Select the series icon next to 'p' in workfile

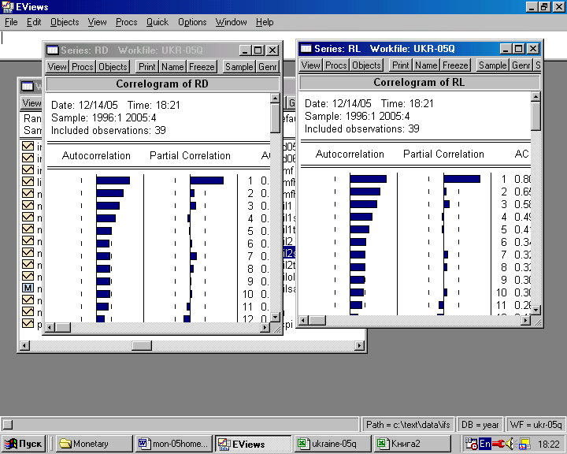pyautogui.click(x=28, y=323)
